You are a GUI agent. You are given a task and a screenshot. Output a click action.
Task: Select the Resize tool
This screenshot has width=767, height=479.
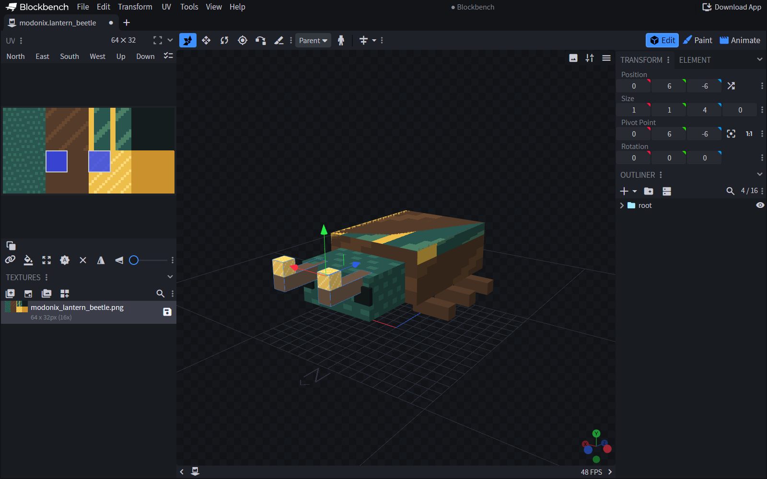(x=206, y=40)
